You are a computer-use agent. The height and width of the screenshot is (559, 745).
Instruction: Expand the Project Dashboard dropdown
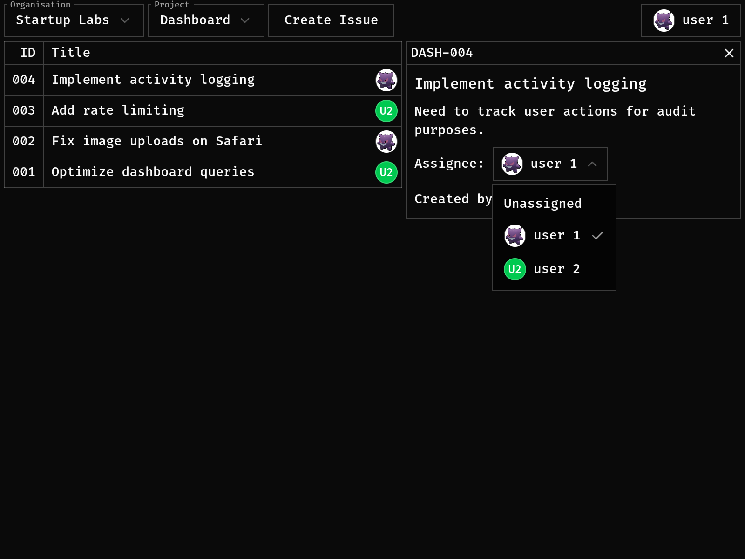[206, 20]
